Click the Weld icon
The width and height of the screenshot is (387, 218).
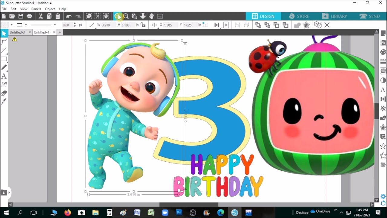point(297,25)
